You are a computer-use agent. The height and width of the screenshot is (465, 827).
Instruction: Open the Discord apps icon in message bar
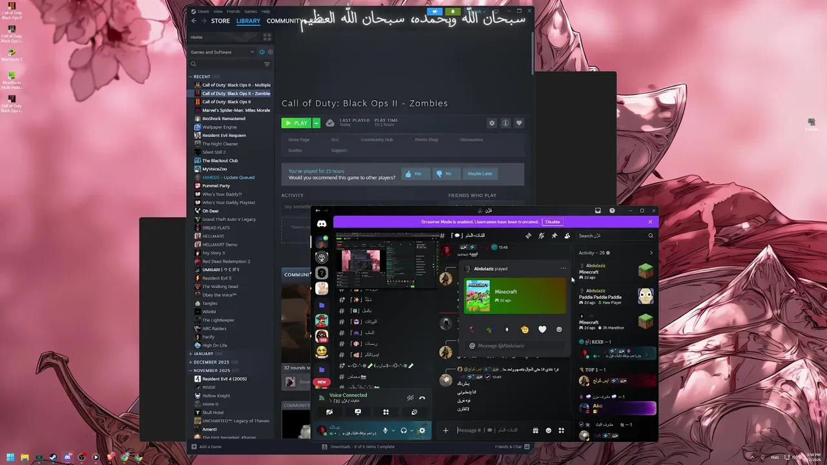[x=561, y=431]
